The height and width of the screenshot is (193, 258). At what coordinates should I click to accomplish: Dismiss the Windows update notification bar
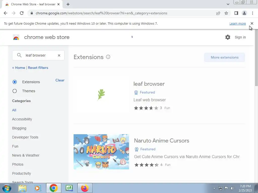point(252,23)
